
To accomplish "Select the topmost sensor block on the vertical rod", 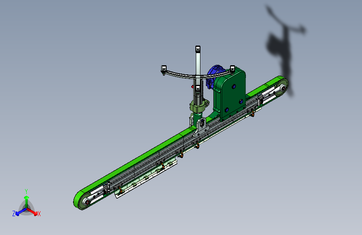I will tap(198, 49).
